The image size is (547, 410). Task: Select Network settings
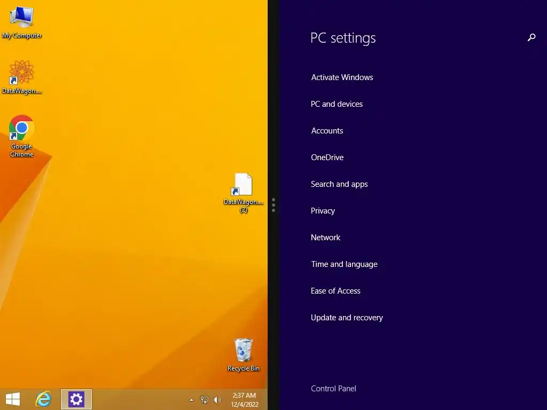(x=325, y=238)
